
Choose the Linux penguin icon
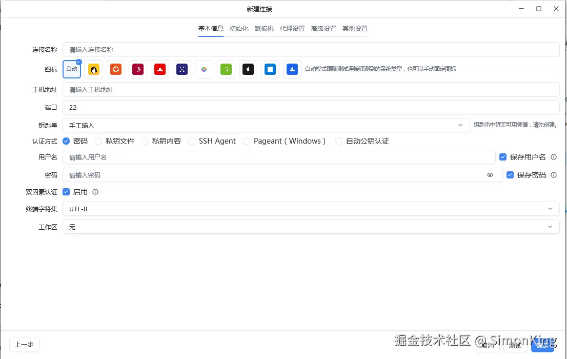pos(94,69)
